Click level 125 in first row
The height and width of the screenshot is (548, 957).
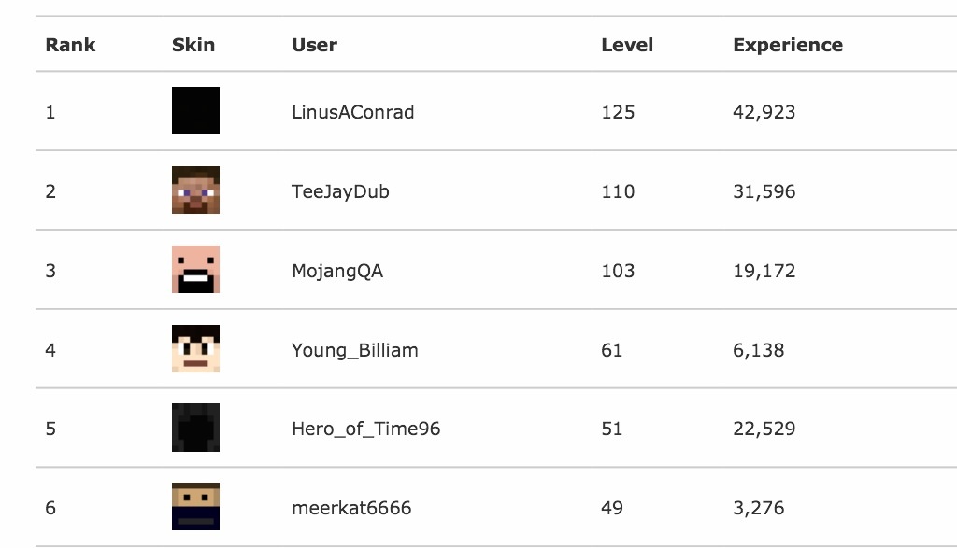(618, 112)
